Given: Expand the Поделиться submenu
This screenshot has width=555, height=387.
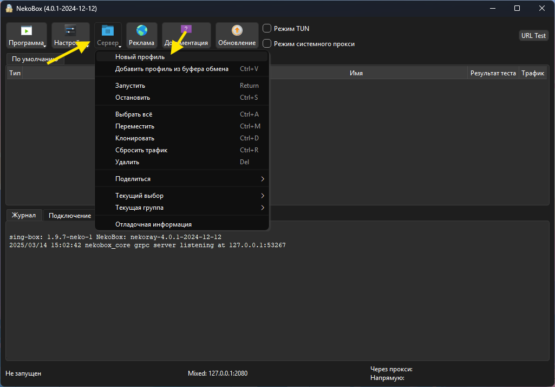Looking at the screenshot, I should tap(182, 179).
